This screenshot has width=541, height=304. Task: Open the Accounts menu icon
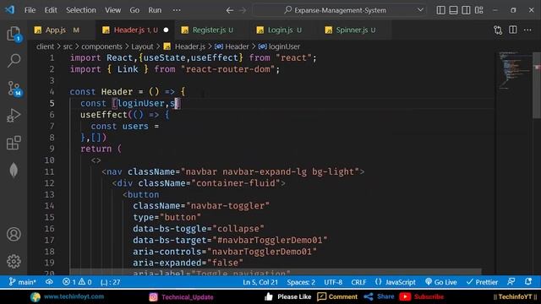coord(14,235)
